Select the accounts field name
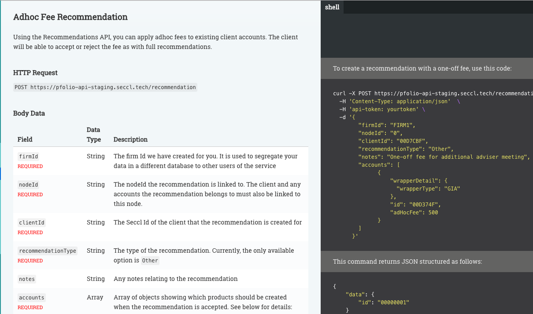Screen dimensions: 533x314 pos(31,298)
